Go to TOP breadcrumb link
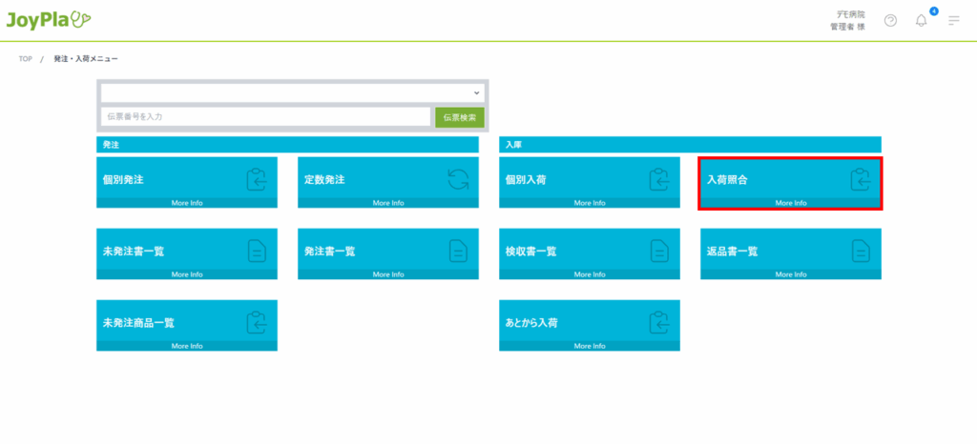 (x=25, y=59)
